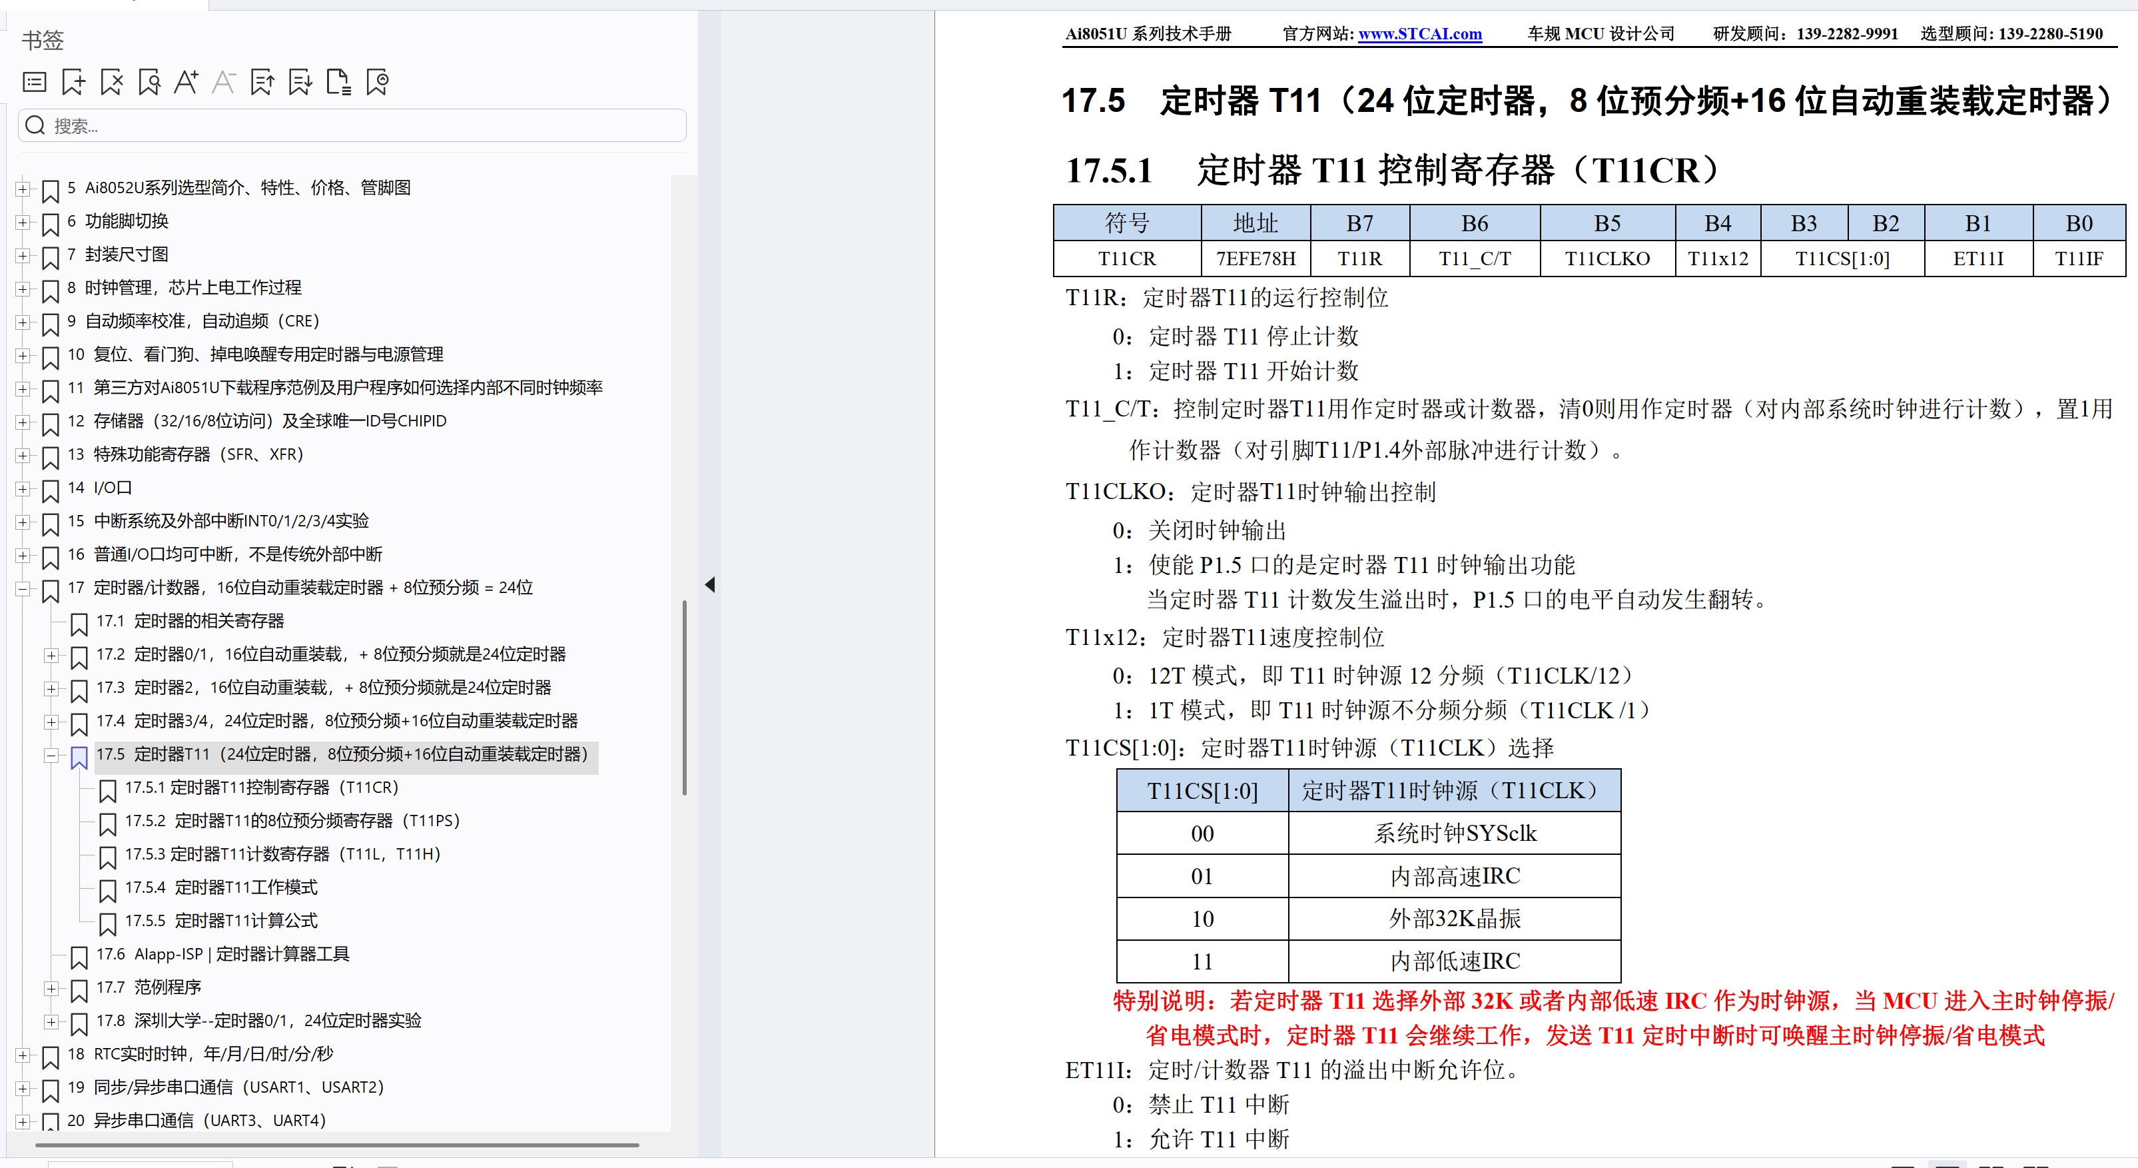Click the bookmark icon with circled caret
The image size is (2138, 1168).
click(x=378, y=82)
